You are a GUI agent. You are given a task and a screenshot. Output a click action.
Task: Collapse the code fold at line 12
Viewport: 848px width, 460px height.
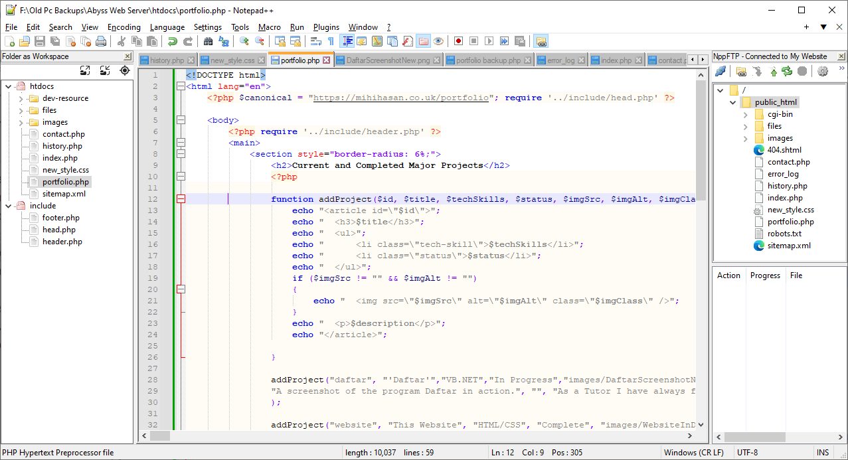pyautogui.click(x=181, y=199)
